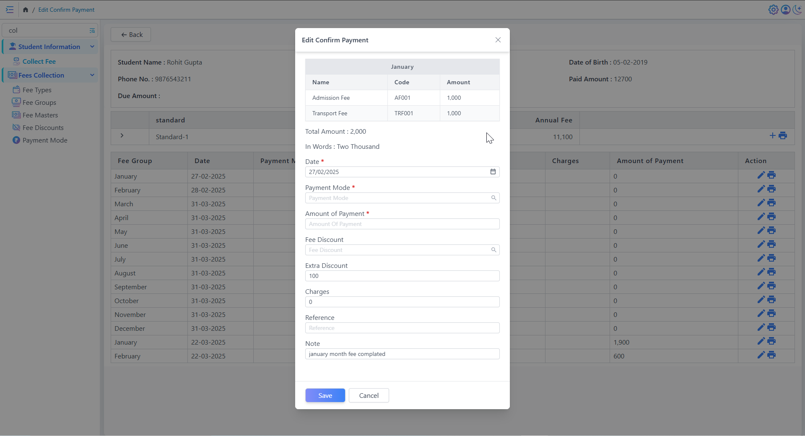Toggle dark mode moon icon

(797, 10)
